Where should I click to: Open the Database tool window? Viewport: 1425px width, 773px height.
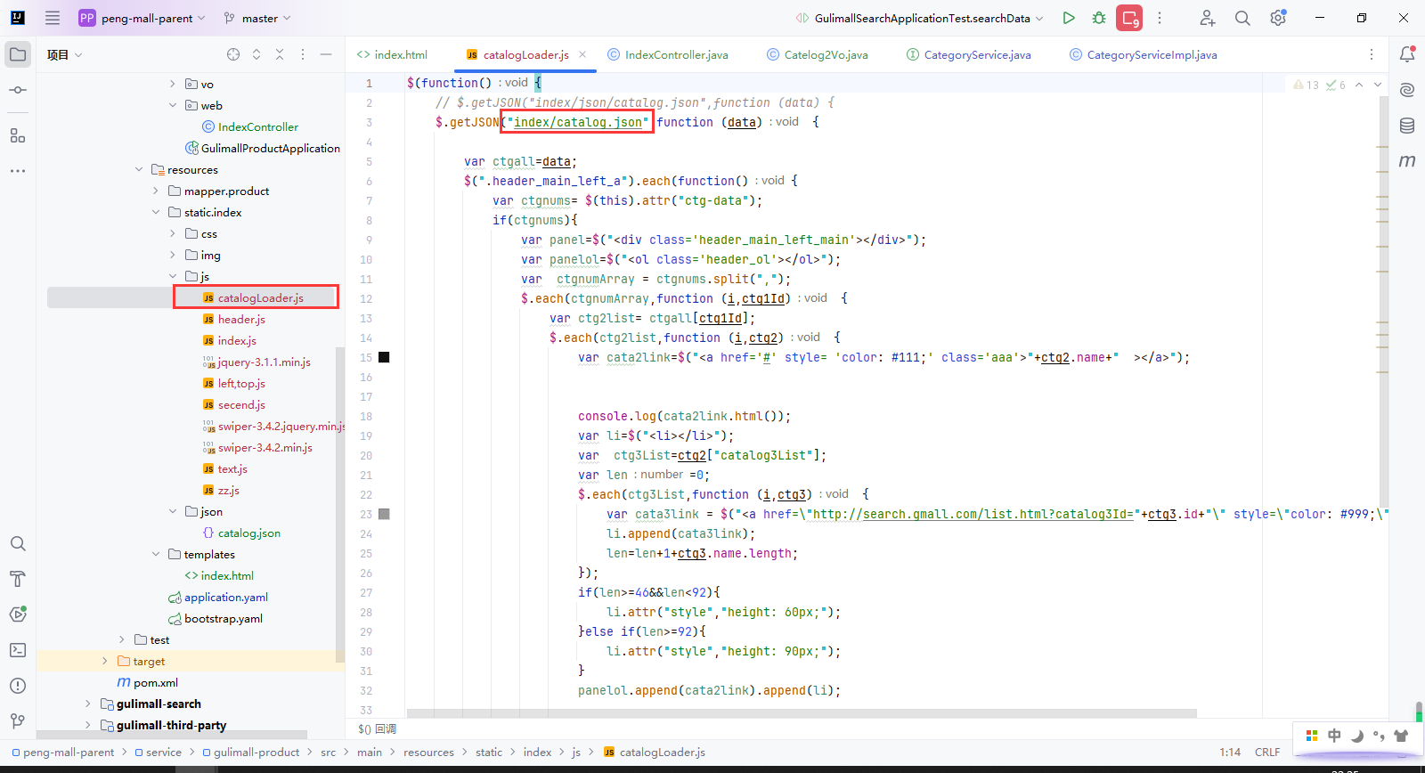pyautogui.click(x=1407, y=126)
